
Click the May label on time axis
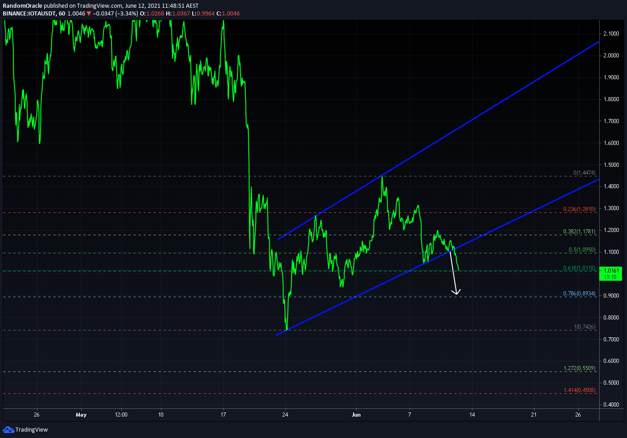point(81,415)
